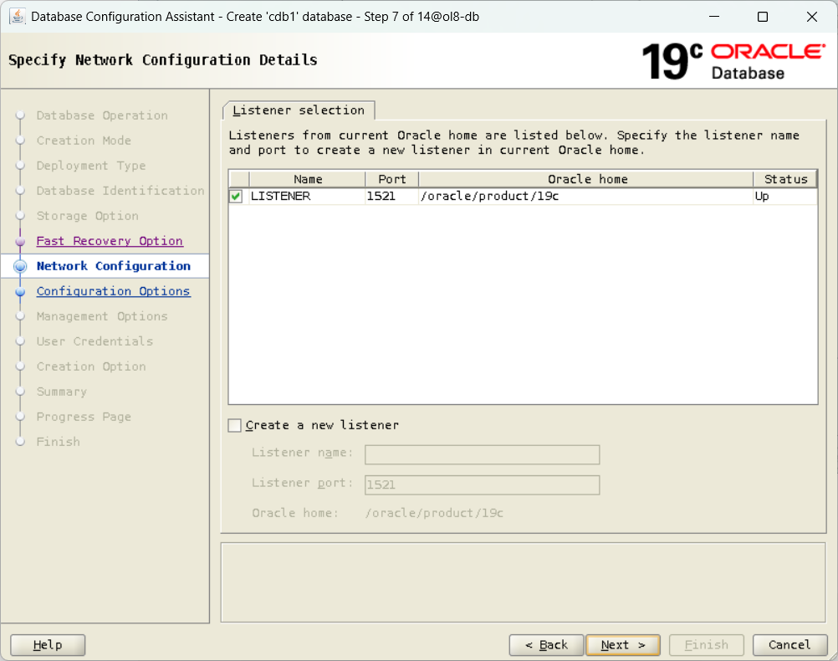Click the Management Options step

coord(102,316)
